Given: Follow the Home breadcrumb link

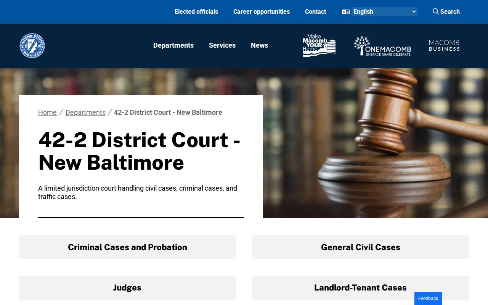Looking at the screenshot, I should [47, 112].
